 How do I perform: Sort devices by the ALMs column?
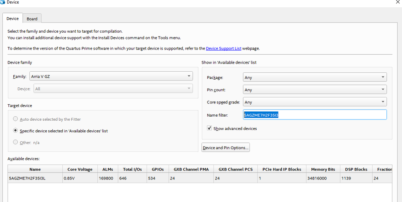[107, 169]
